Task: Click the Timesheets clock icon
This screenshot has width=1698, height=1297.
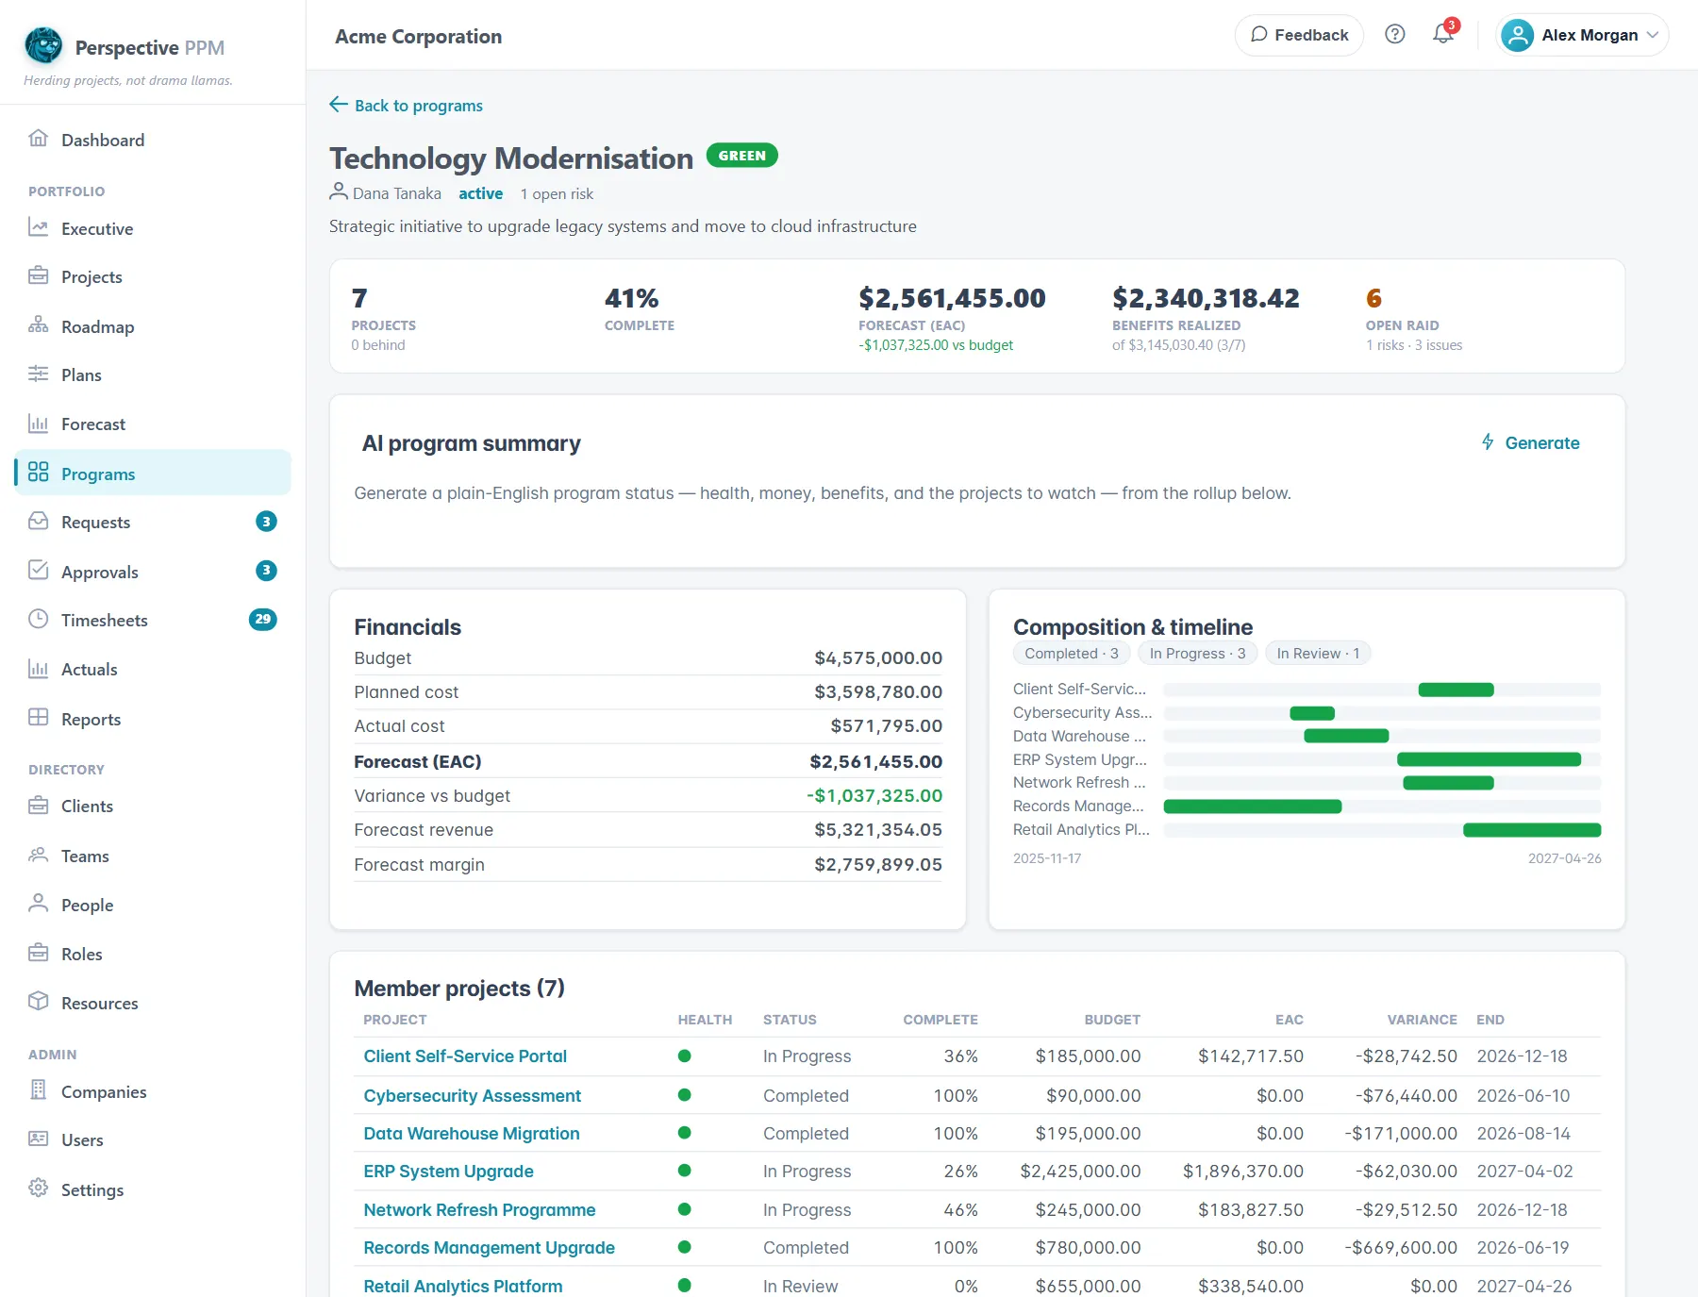Action: (38, 619)
